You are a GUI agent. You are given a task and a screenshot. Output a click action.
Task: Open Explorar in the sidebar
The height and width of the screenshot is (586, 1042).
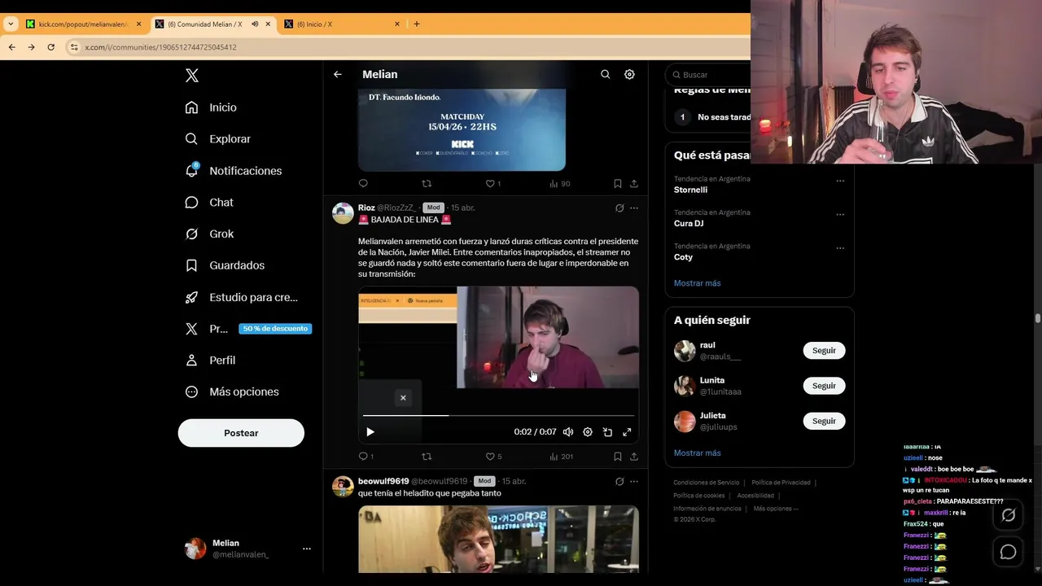click(x=217, y=139)
